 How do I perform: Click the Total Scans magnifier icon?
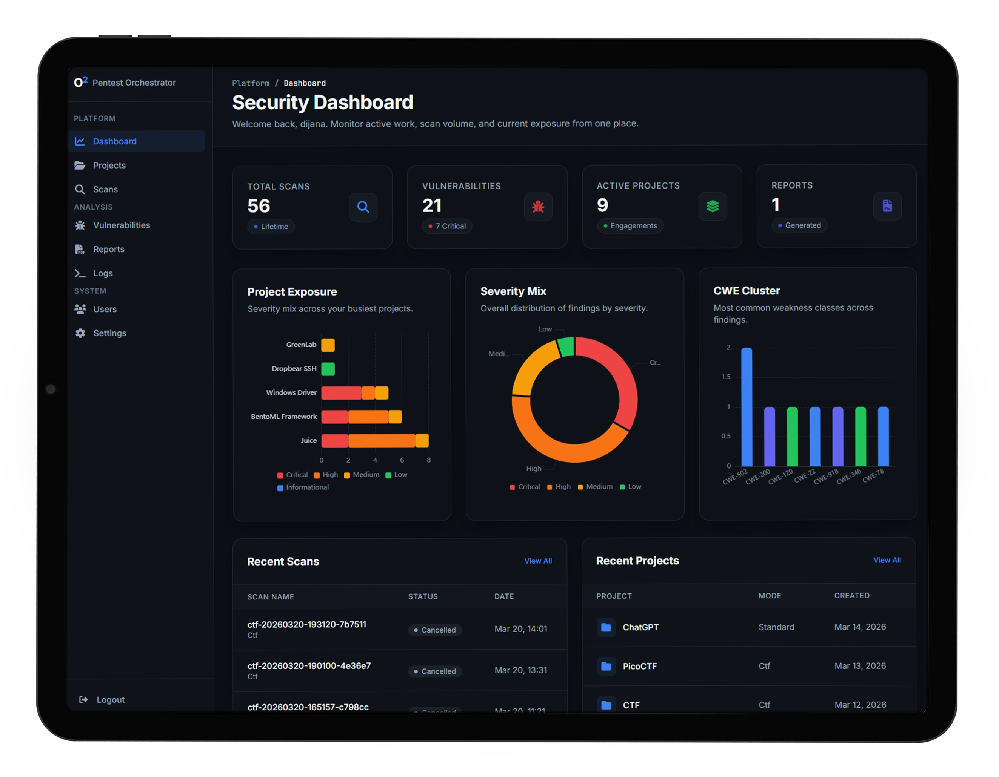coord(363,207)
